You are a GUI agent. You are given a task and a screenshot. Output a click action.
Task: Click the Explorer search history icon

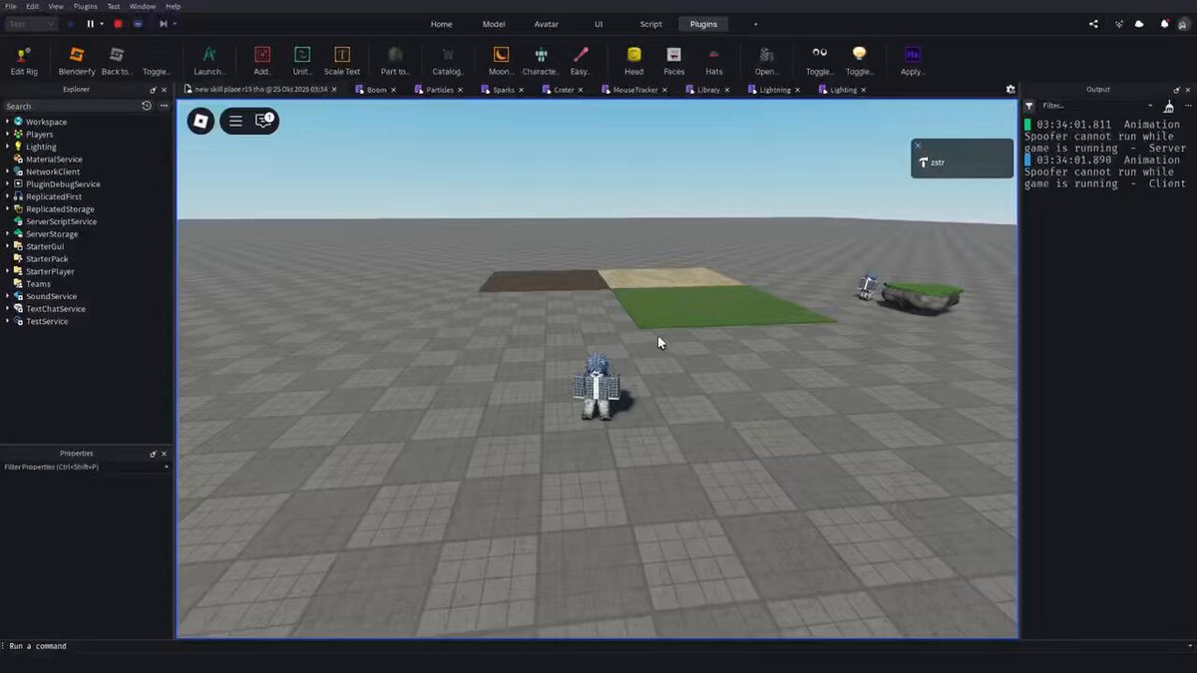(x=147, y=106)
